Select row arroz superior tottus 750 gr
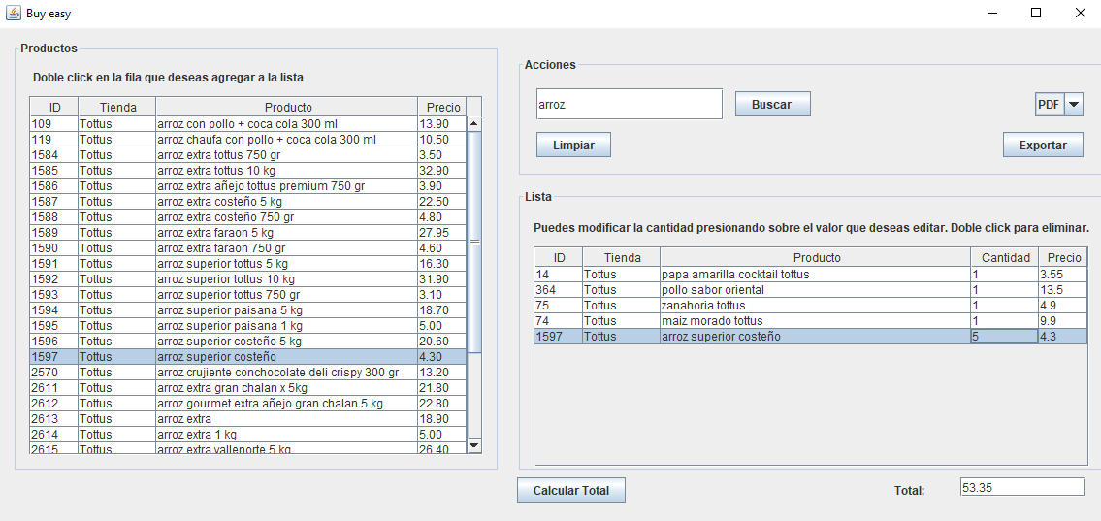1101x521 pixels. pos(248,294)
